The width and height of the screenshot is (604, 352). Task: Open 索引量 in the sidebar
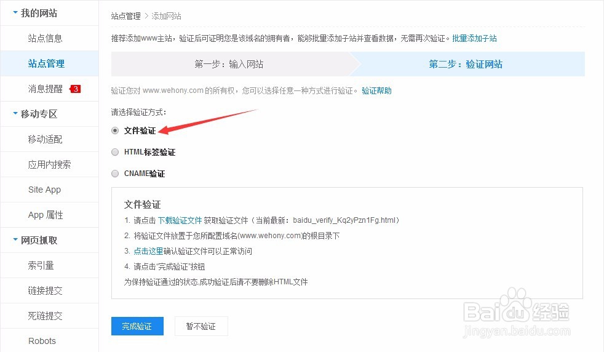[x=41, y=265]
